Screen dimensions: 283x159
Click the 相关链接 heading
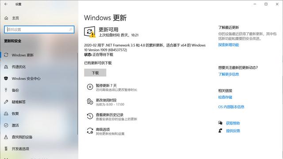pos(225,91)
